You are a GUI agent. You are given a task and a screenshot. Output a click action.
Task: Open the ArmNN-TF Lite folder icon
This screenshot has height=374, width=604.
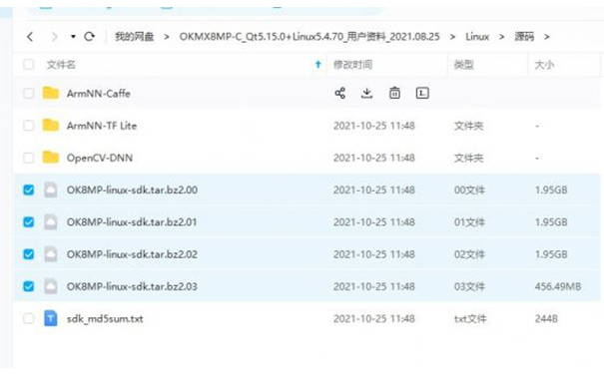click(x=51, y=125)
